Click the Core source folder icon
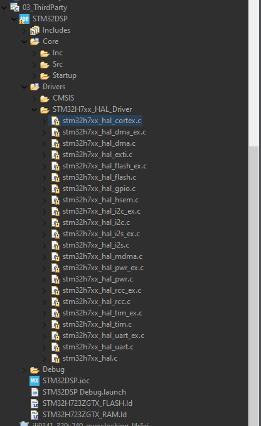 point(35,41)
